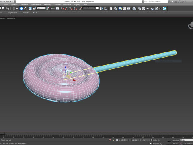Activate the Select and Move tool
The width and height of the screenshot is (193, 145).
pos(21,9)
